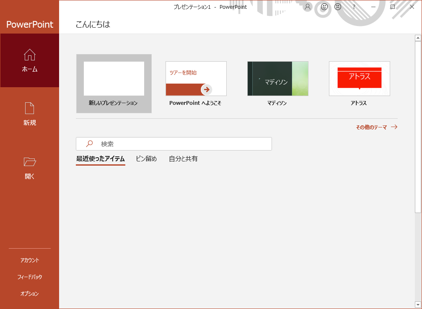This screenshot has height=309, width=422.
Task: Click the arrow button on PowerPoint へようこそ tour
Action: tap(205, 89)
